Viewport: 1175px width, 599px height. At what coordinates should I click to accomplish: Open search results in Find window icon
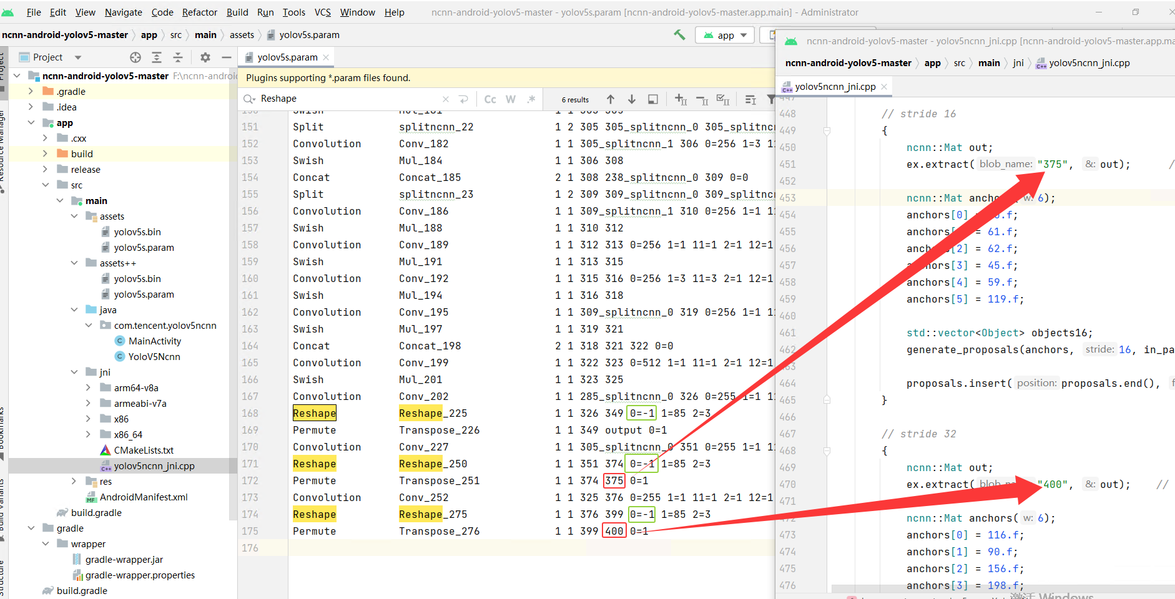coord(751,99)
